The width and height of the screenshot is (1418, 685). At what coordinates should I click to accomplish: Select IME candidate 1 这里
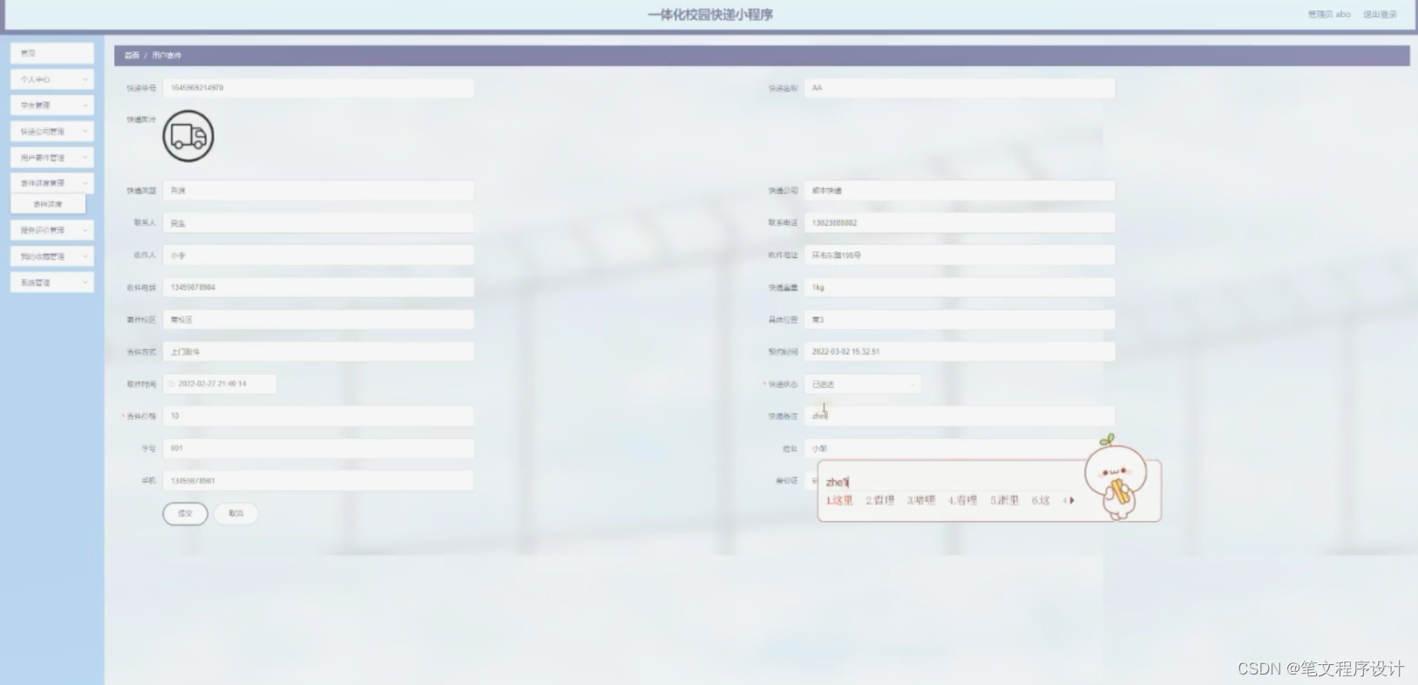coord(839,500)
